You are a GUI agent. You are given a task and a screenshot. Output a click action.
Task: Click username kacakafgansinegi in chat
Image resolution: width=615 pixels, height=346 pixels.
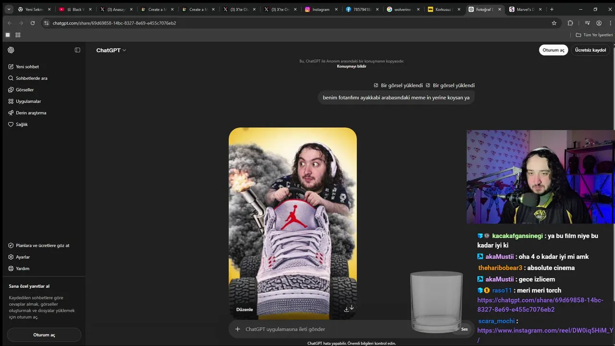pyautogui.click(x=517, y=236)
